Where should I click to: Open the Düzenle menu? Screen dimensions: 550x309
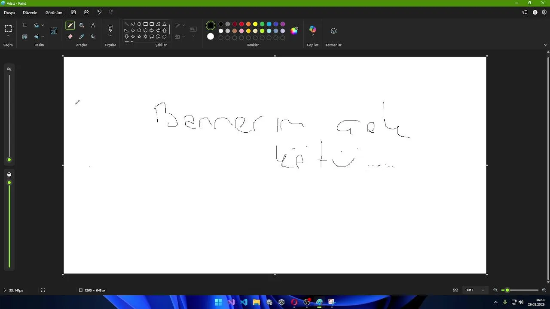pos(30,12)
